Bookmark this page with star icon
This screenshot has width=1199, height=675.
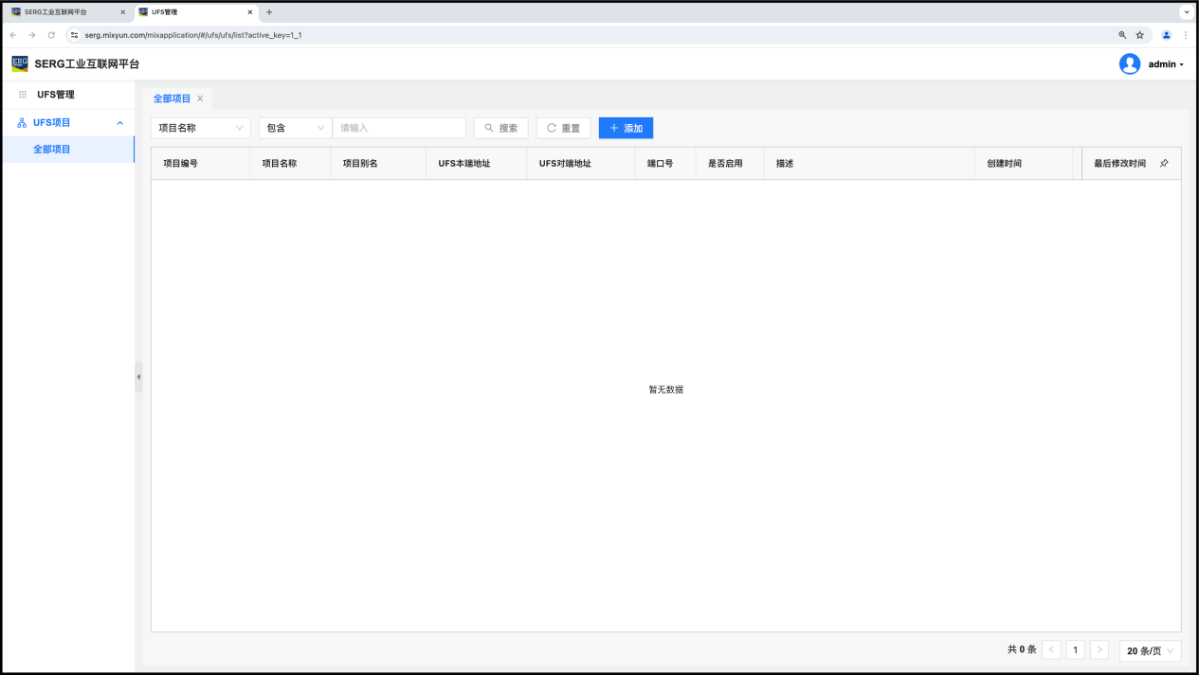[x=1139, y=35]
